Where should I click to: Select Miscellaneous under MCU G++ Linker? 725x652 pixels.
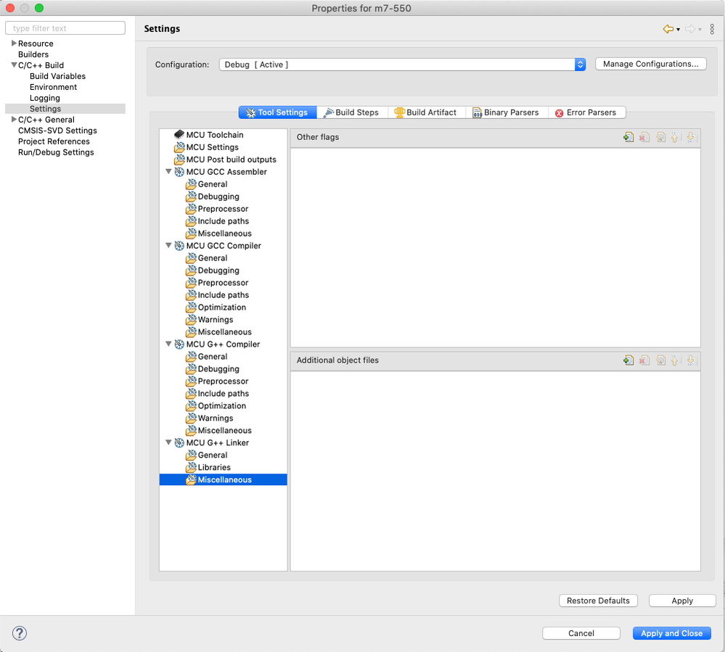[224, 479]
